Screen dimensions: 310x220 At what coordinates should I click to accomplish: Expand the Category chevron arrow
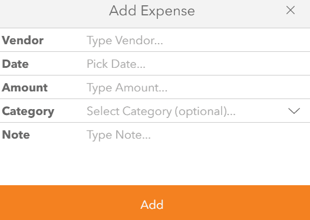294,111
